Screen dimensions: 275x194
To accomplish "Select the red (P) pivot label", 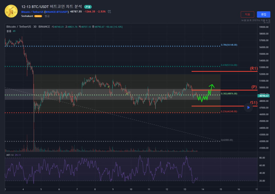I will (x=254, y=87).
